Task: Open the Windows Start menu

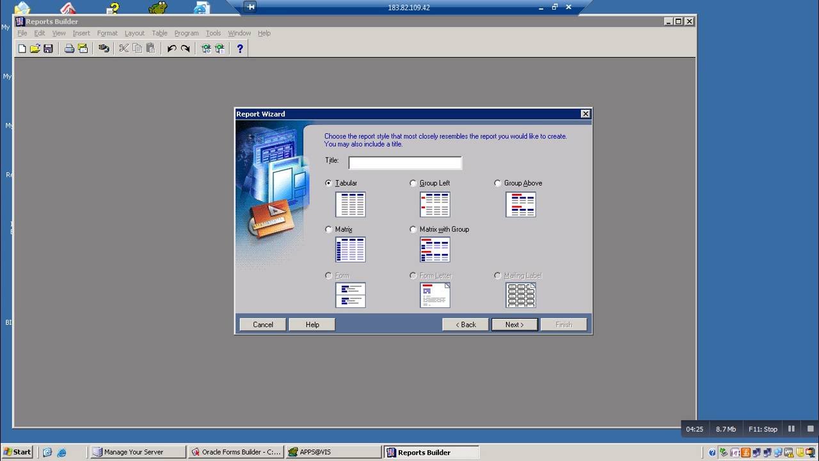Action: pos(17,452)
